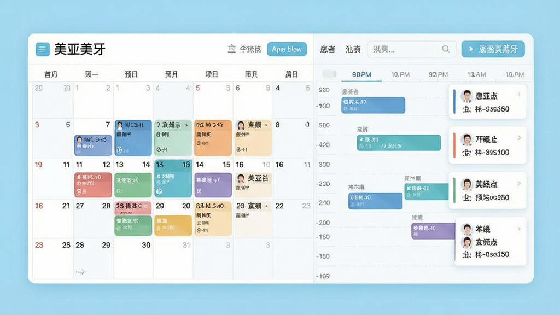Click the avatar in the 美亚台 appointment
Viewport: 560px width, 315px height.
[241, 178]
